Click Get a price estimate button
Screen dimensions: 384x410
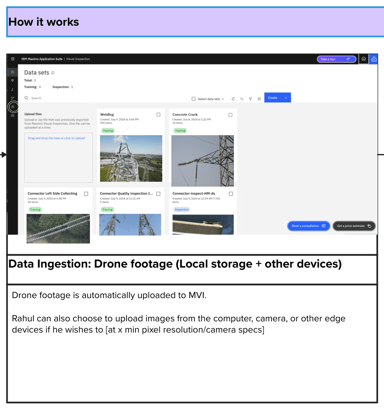[x=354, y=226]
